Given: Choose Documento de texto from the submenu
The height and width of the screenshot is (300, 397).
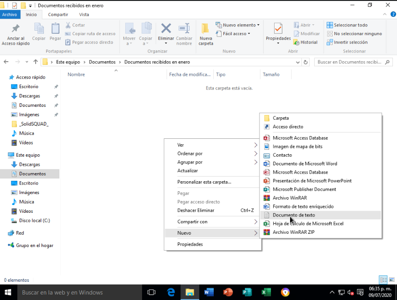Looking at the screenshot, I should [x=293, y=215].
